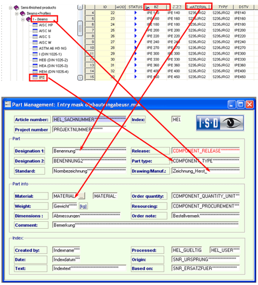Collapse the I - Beams tree node
The width and height of the screenshot is (258, 285).
pos(23,20)
